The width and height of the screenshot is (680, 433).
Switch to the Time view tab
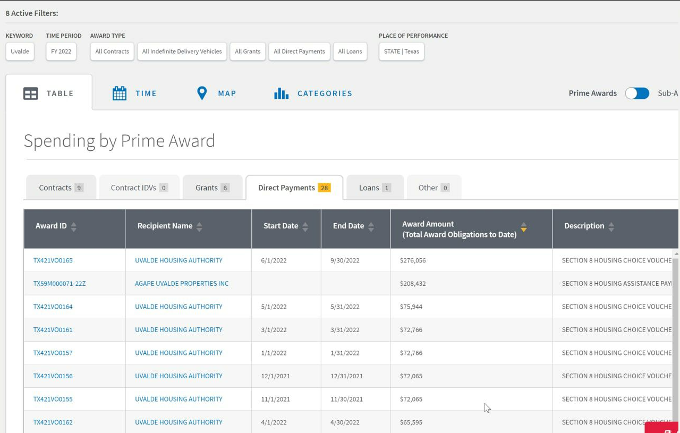(x=134, y=94)
